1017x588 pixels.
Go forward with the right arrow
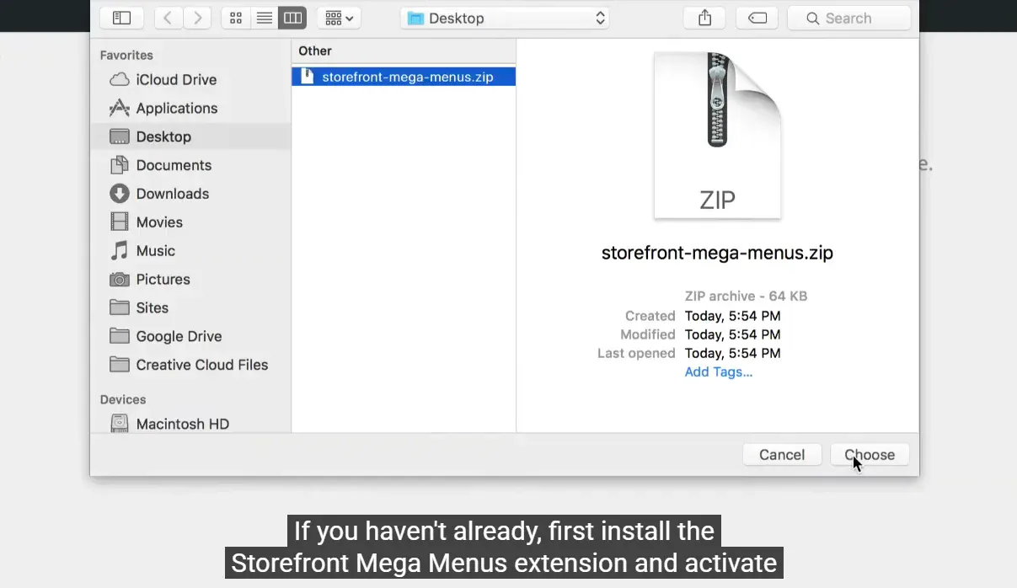197,18
